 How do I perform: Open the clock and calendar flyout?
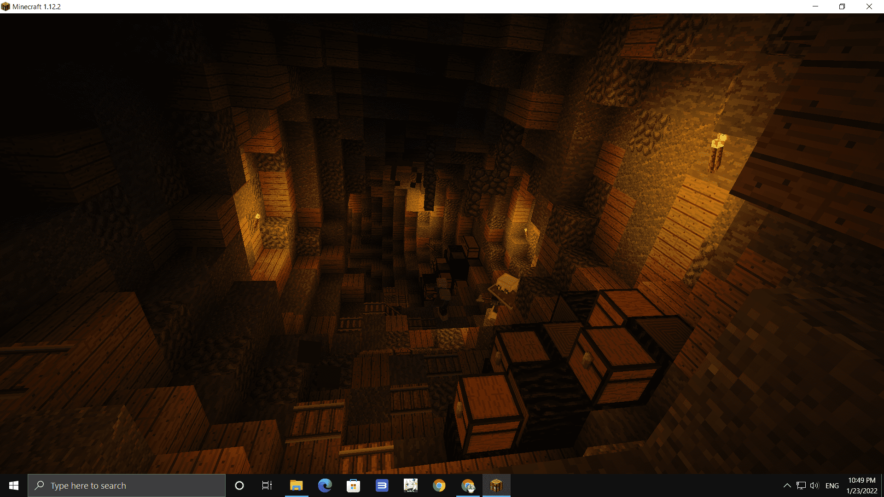[x=861, y=485]
